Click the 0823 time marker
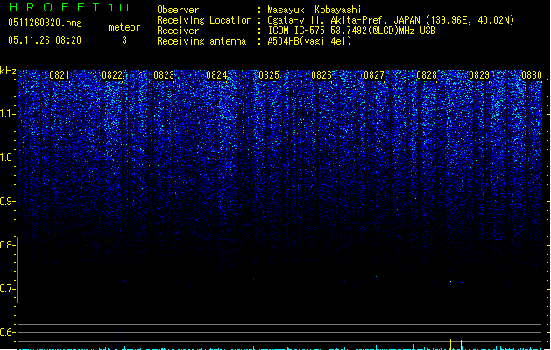Viewport: 551px width, 350px height. click(x=164, y=75)
